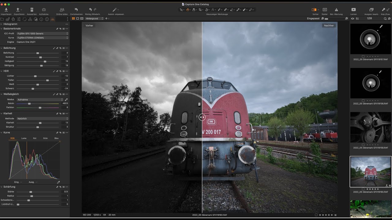Image resolution: width=392 pixels, height=220 pixels.
Task: Collapse the Belichtung panel
Action: (2, 48)
